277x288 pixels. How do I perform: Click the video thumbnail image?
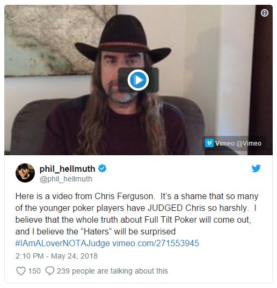(x=138, y=80)
